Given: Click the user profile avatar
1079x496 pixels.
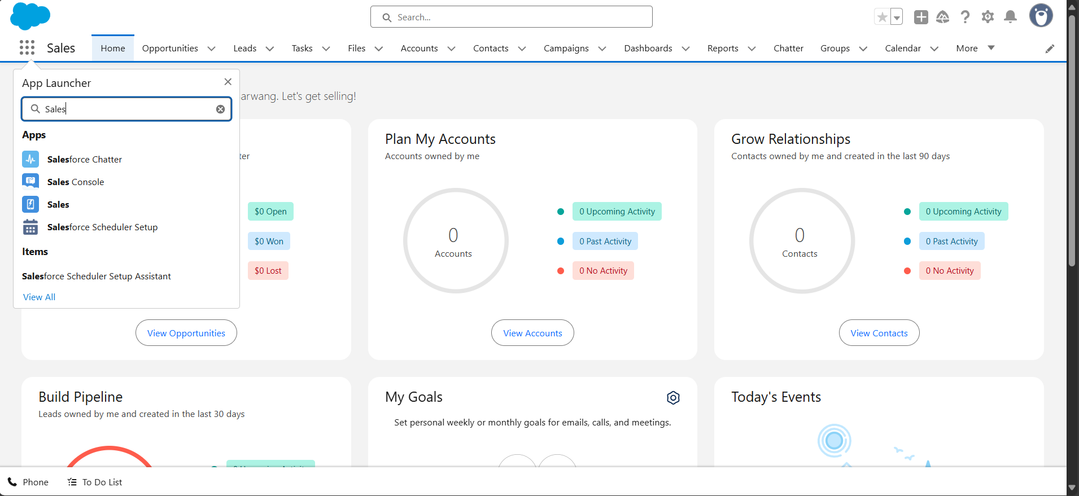Looking at the screenshot, I should point(1041,16).
